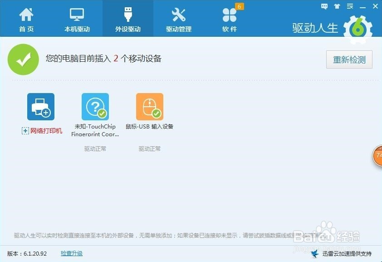The height and width of the screenshot is (262, 382).
Task: Open the 驱动管理 tab
Action: (179, 20)
